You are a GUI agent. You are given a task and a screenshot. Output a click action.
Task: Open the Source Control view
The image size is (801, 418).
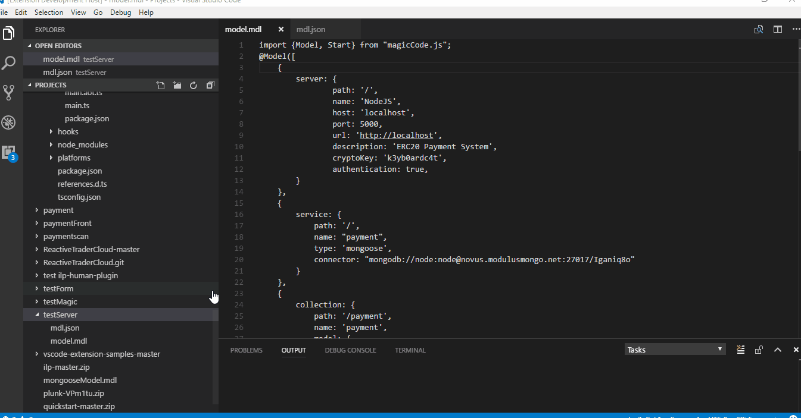[x=9, y=92]
